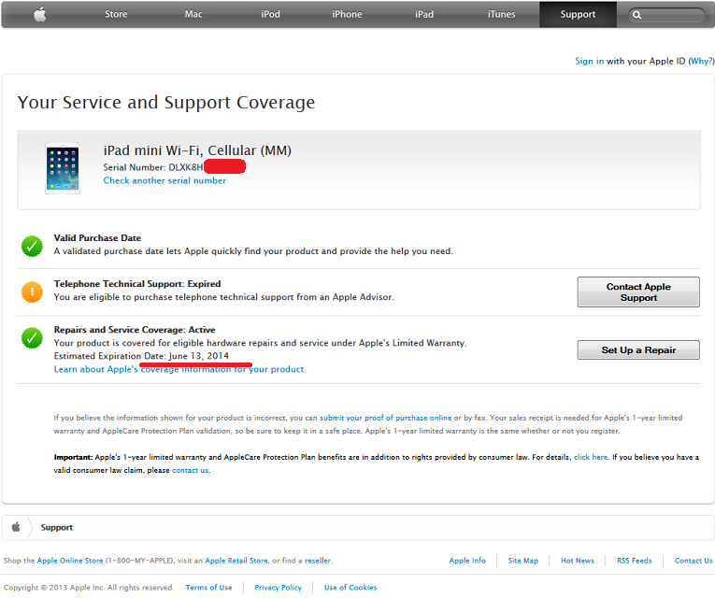The image size is (715, 598).
Task: Click the Apple logo in navigation bar
Action: [40, 14]
